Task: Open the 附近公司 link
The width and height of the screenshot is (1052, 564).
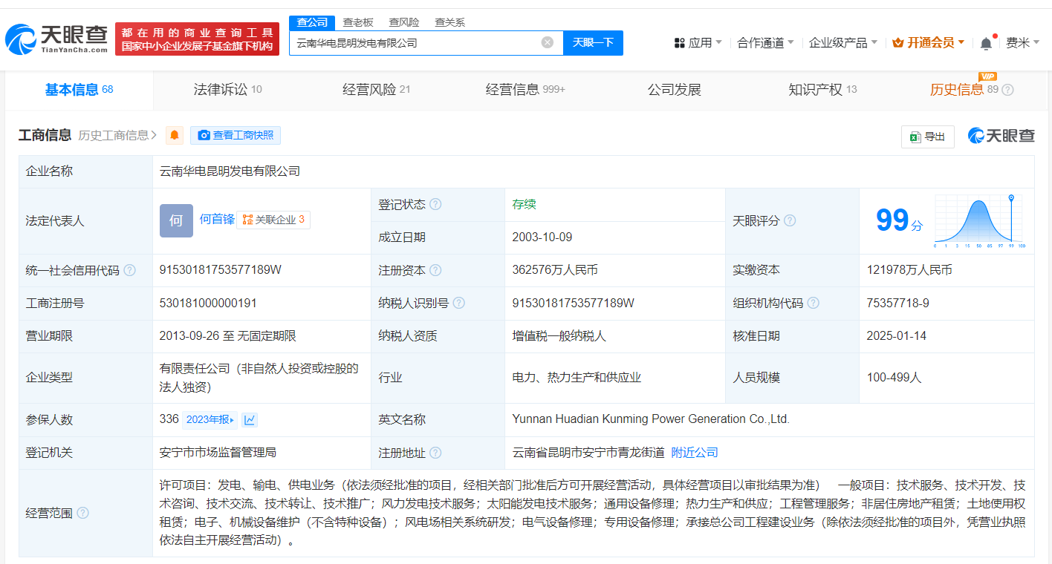Action: point(695,453)
